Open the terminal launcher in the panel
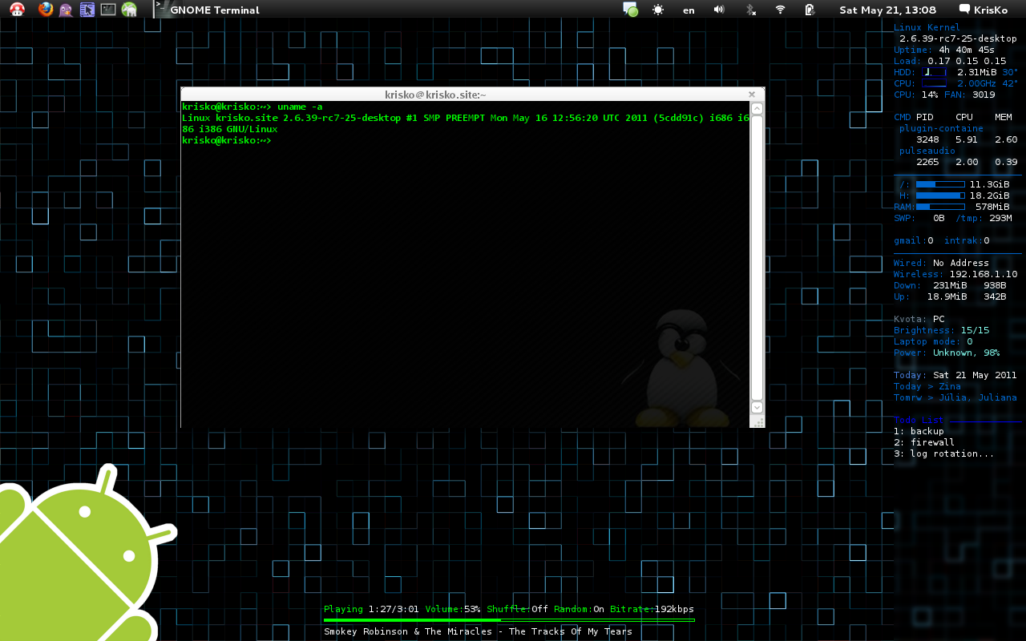The image size is (1026, 641). [x=108, y=10]
